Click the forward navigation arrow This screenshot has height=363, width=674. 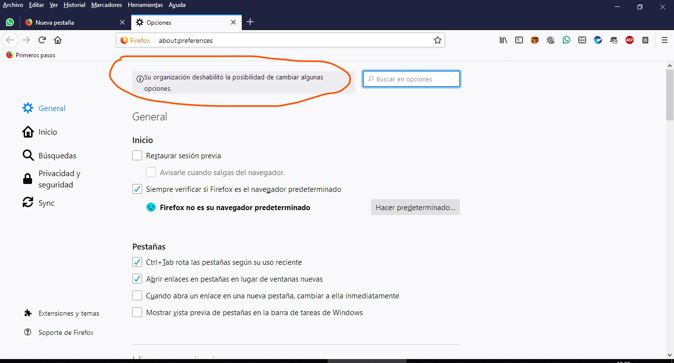26,40
